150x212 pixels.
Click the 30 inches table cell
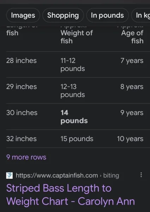click(22, 113)
